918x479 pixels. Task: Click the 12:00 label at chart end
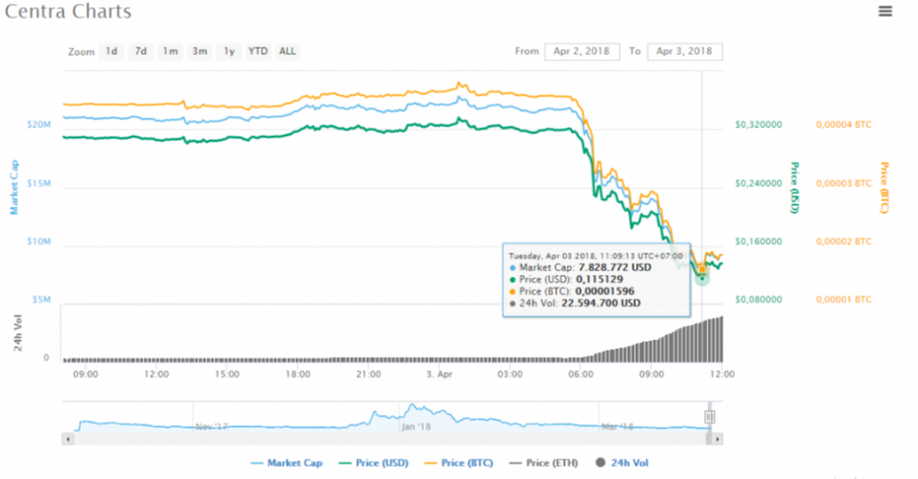pyautogui.click(x=723, y=374)
